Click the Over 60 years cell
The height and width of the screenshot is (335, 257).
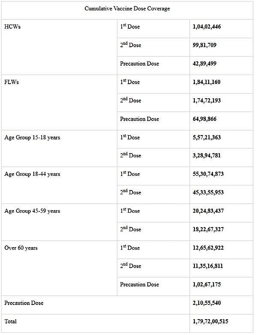[21, 247]
